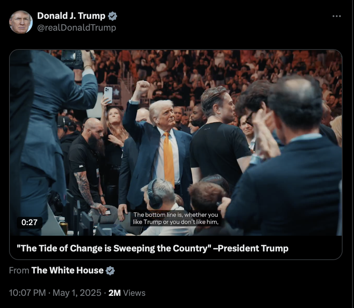The width and height of the screenshot is (354, 308).
Task: Click the white smartphone held up in video
Action: click(108, 95)
